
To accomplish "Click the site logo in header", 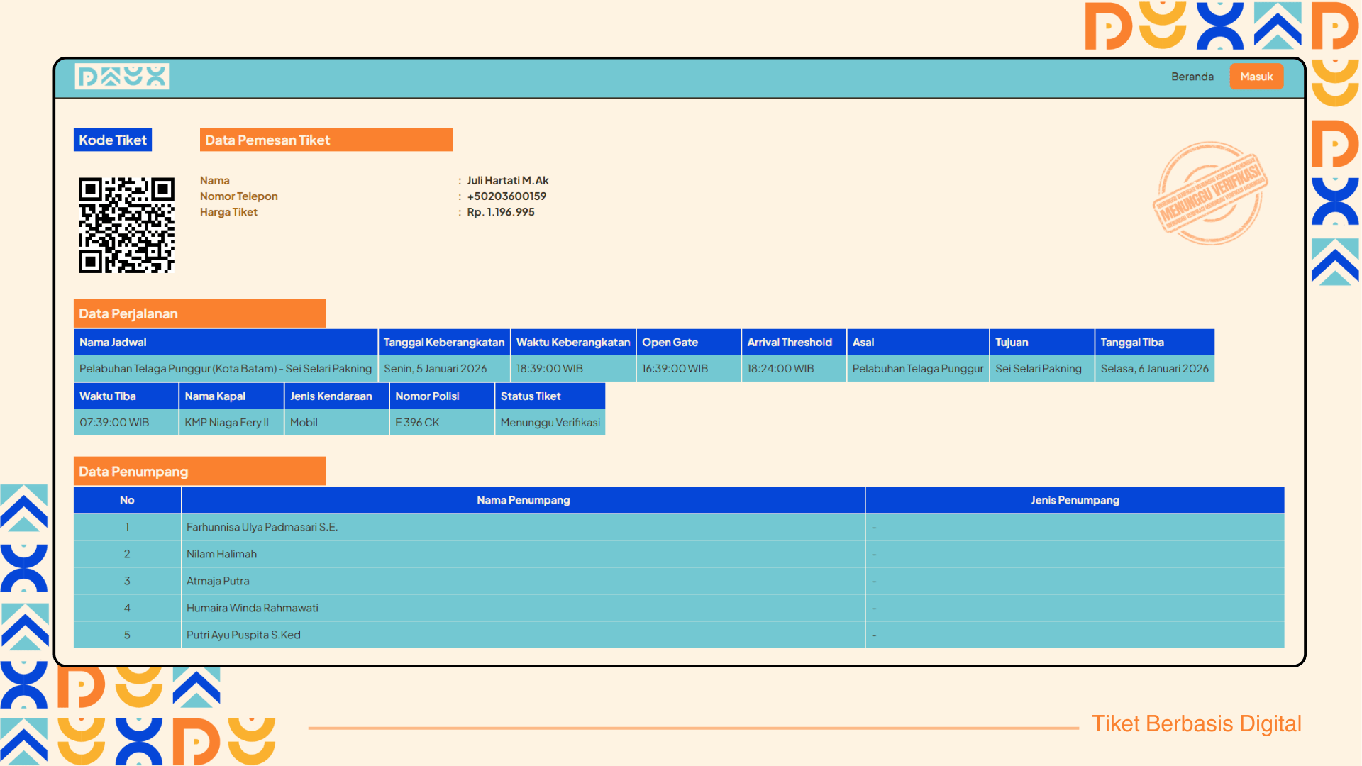I will click(x=122, y=77).
